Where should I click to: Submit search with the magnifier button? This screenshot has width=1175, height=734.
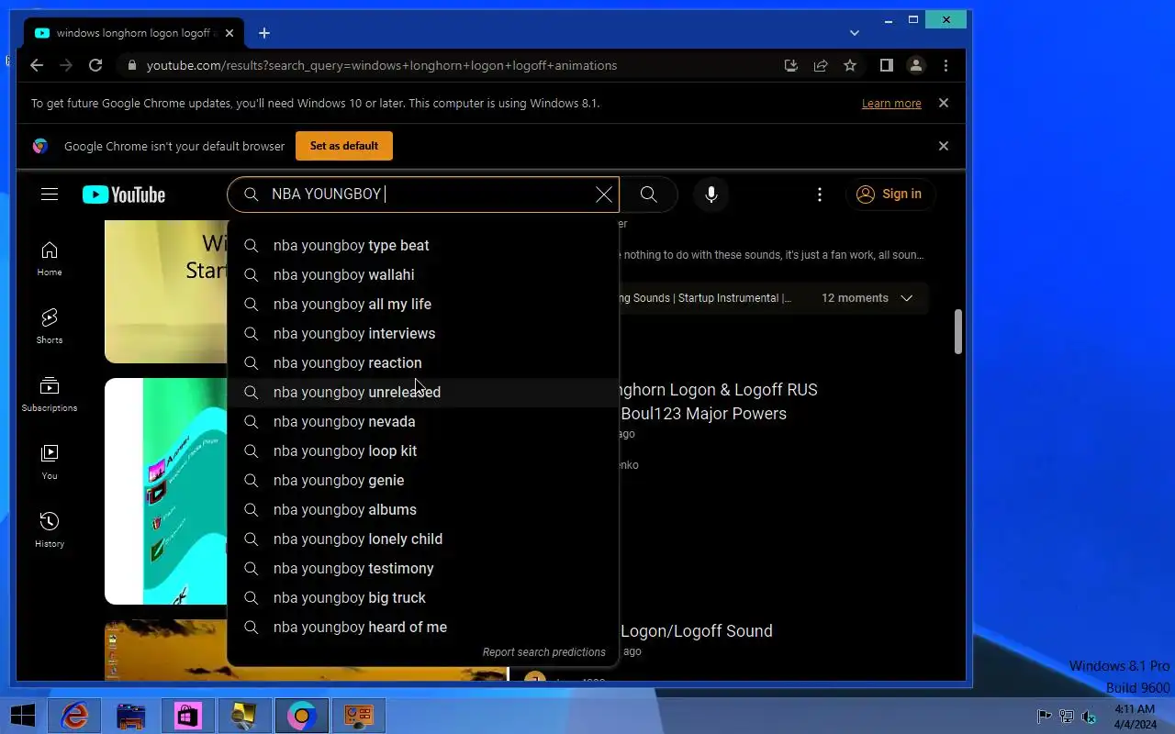click(x=649, y=195)
